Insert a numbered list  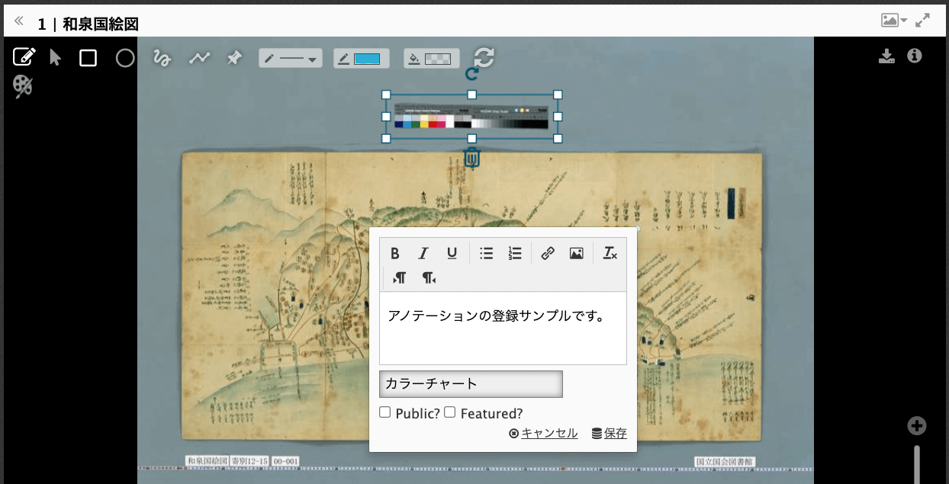point(515,254)
